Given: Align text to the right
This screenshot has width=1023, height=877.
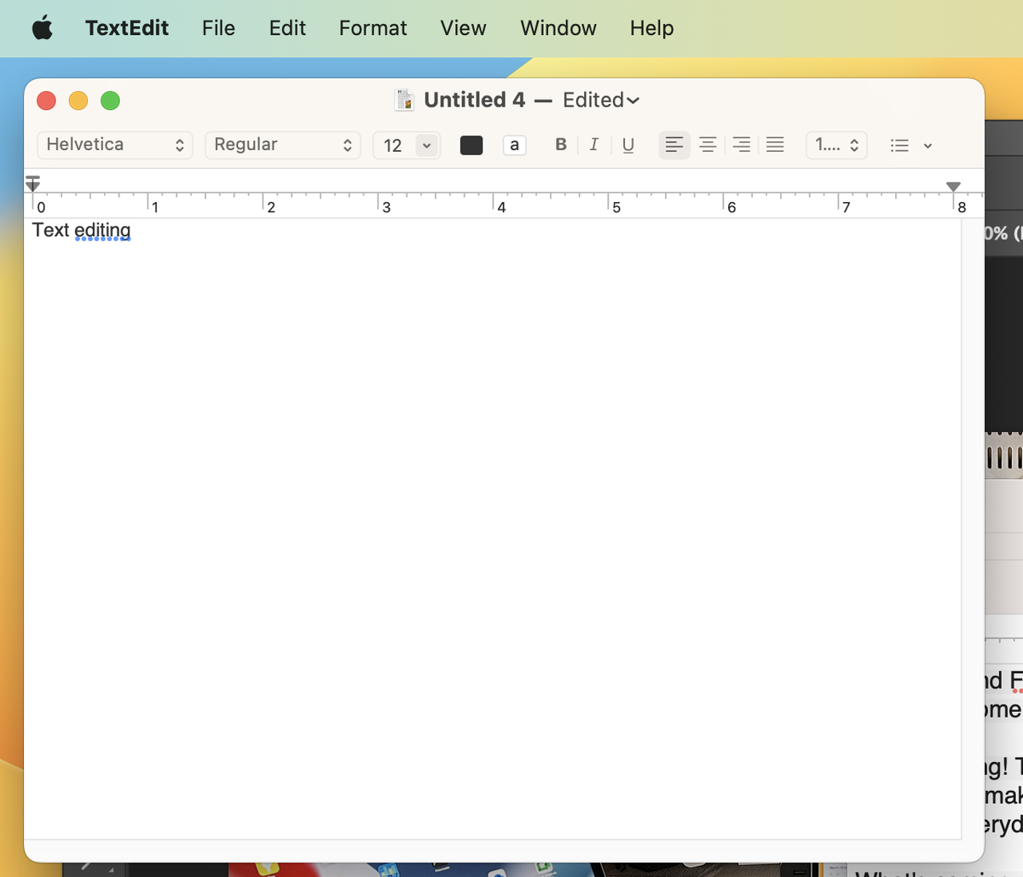Looking at the screenshot, I should point(741,144).
